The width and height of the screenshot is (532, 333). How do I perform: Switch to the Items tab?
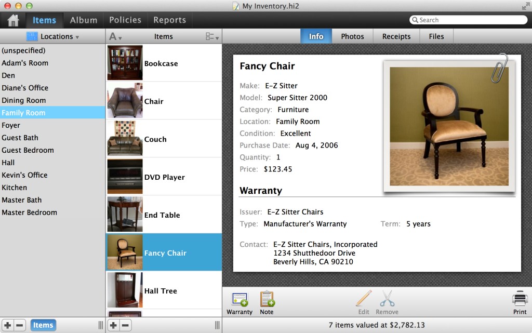pos(45,20)
